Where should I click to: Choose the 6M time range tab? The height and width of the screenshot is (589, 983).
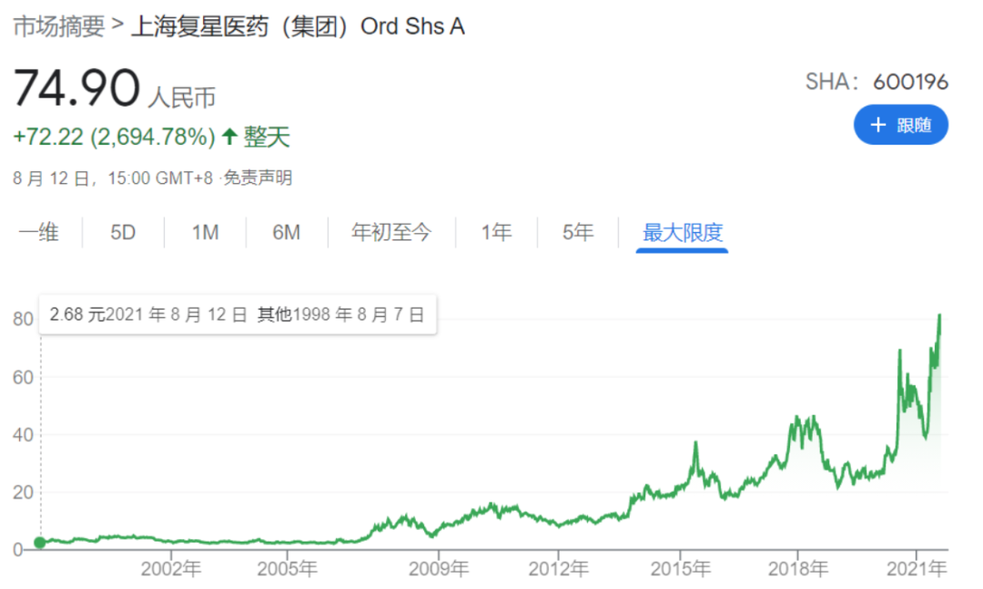(x=286, y=233)
